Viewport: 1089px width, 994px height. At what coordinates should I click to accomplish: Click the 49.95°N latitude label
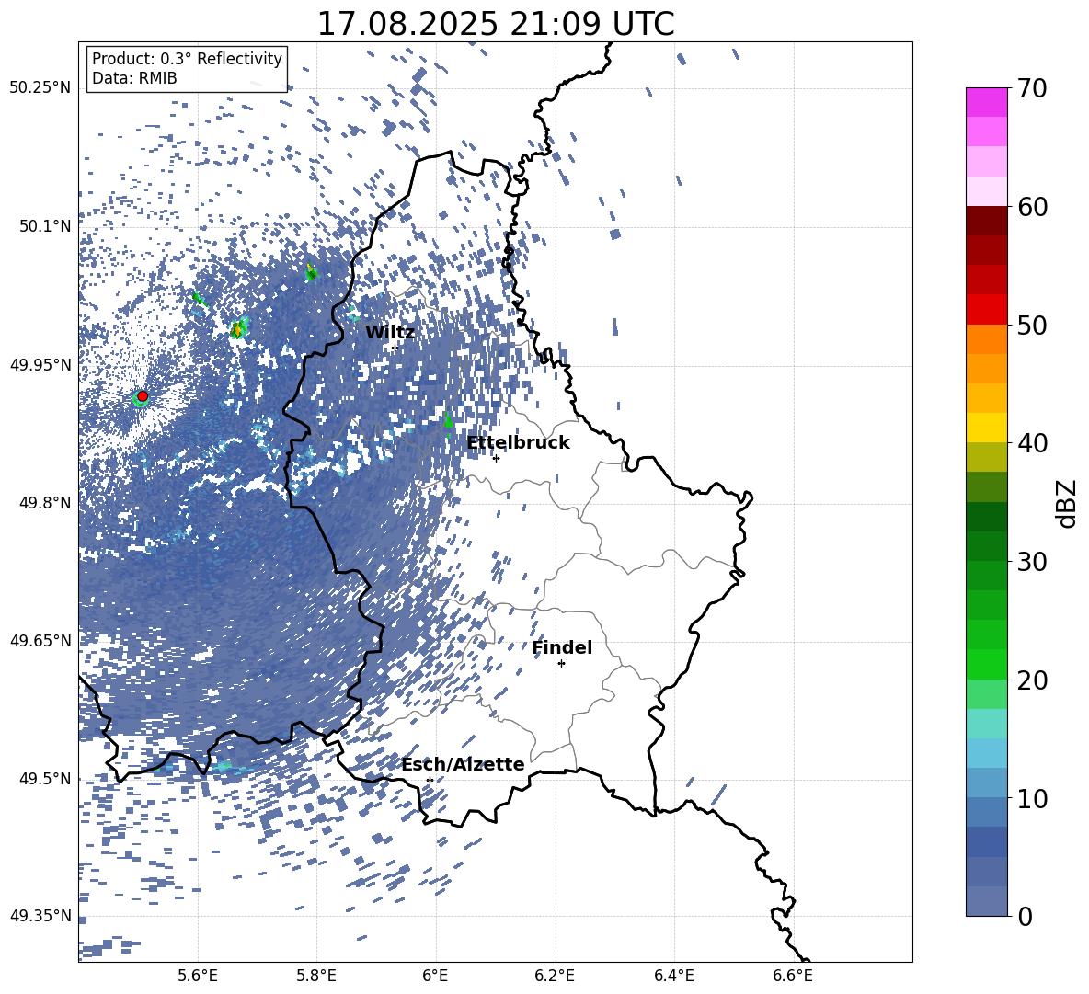point(40,364)
